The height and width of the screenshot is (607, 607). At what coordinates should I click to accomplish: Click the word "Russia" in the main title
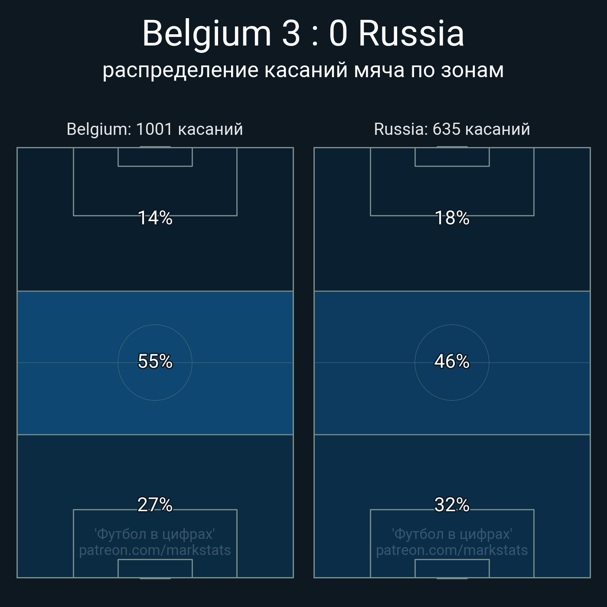point(411,33)
